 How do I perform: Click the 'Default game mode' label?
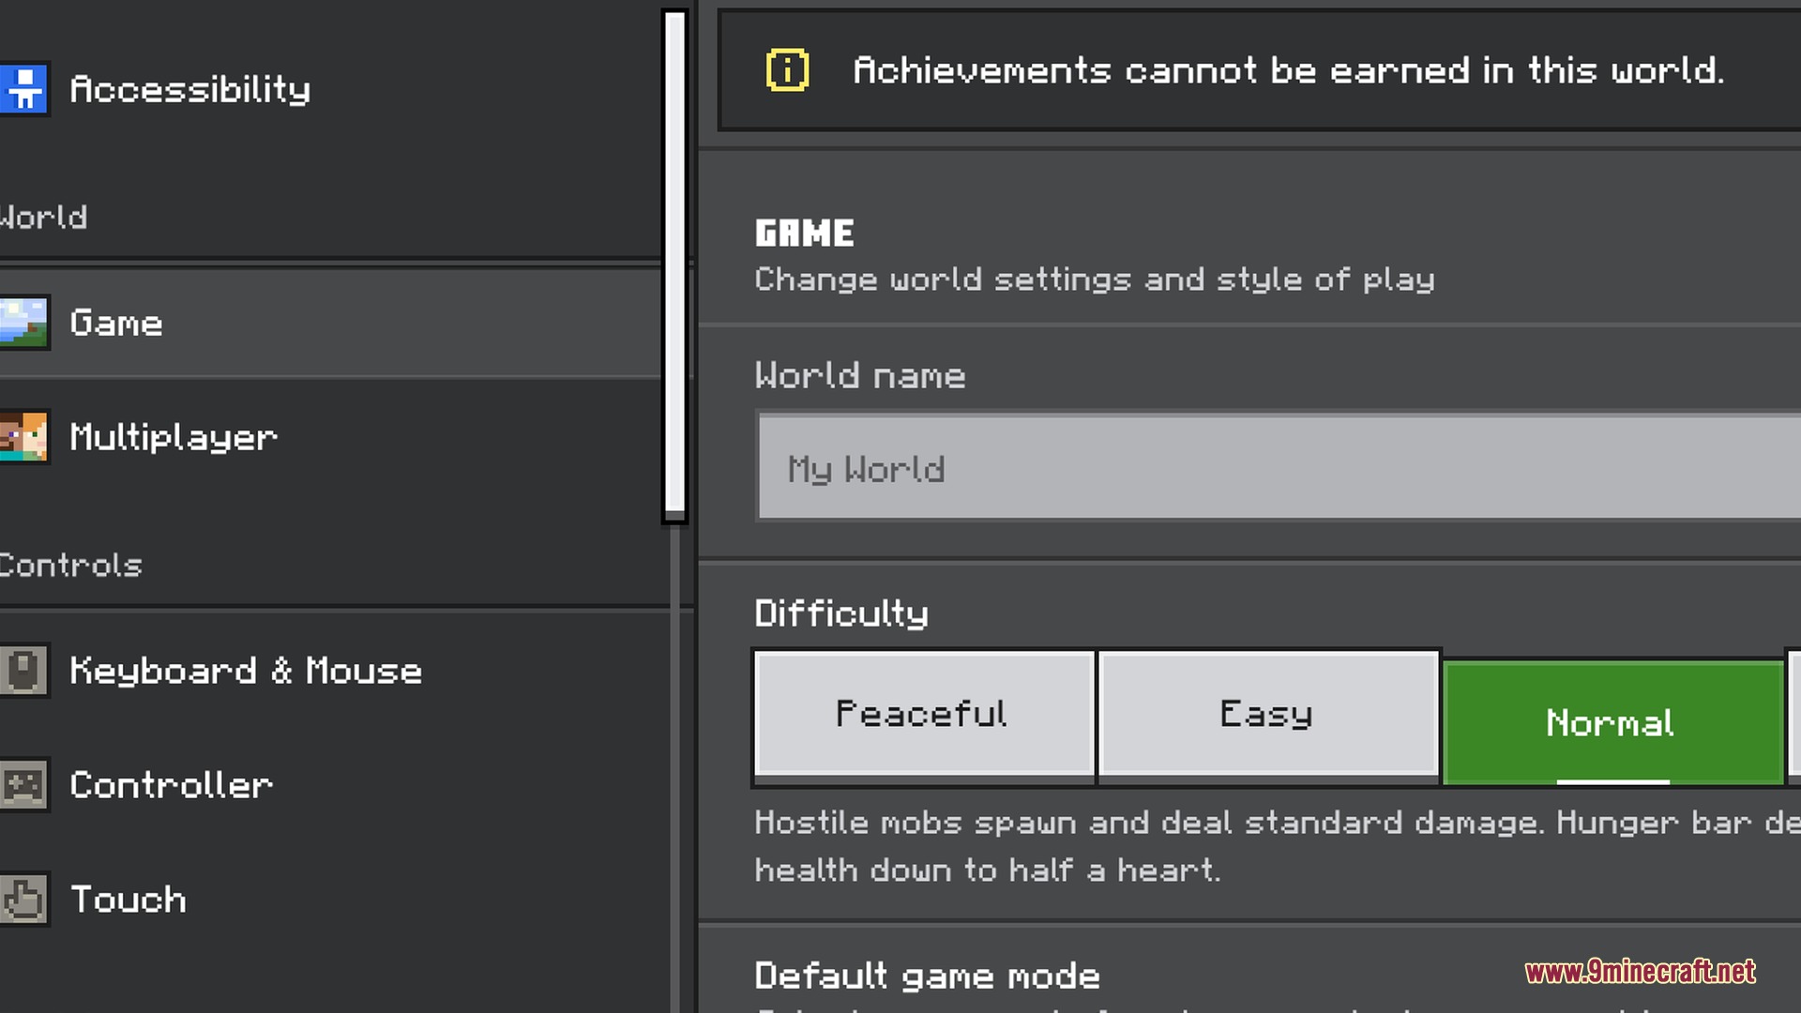927,975
